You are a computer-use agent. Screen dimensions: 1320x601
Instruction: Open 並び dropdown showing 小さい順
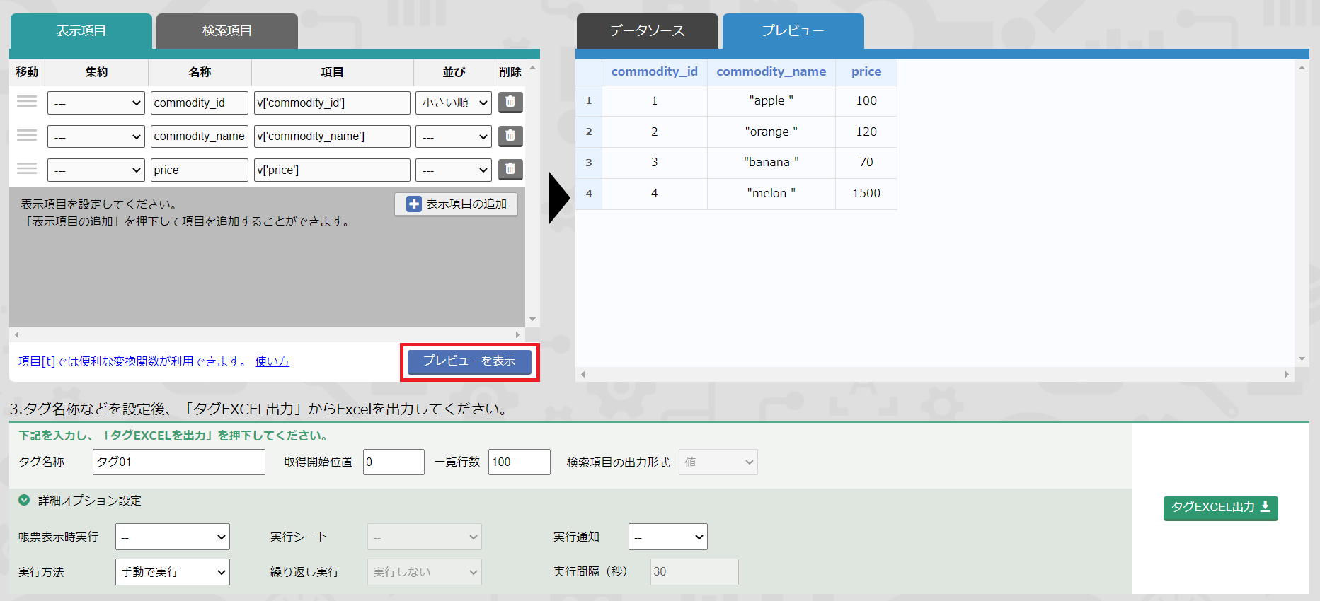[x=454, y=103]
